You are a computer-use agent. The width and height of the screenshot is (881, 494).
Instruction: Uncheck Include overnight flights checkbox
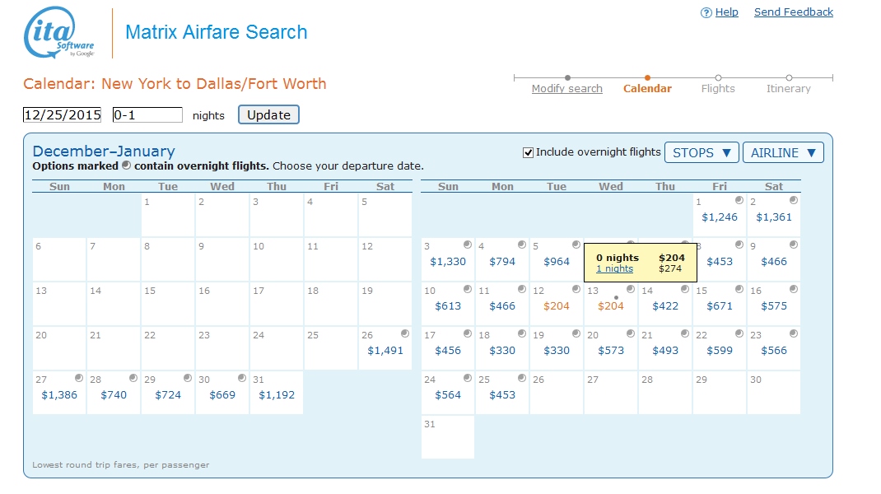click(529, 152)
